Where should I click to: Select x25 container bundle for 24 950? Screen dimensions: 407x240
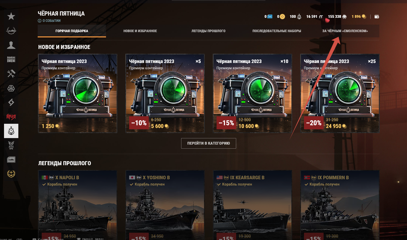pyautogui.click(x=340, y=93)
